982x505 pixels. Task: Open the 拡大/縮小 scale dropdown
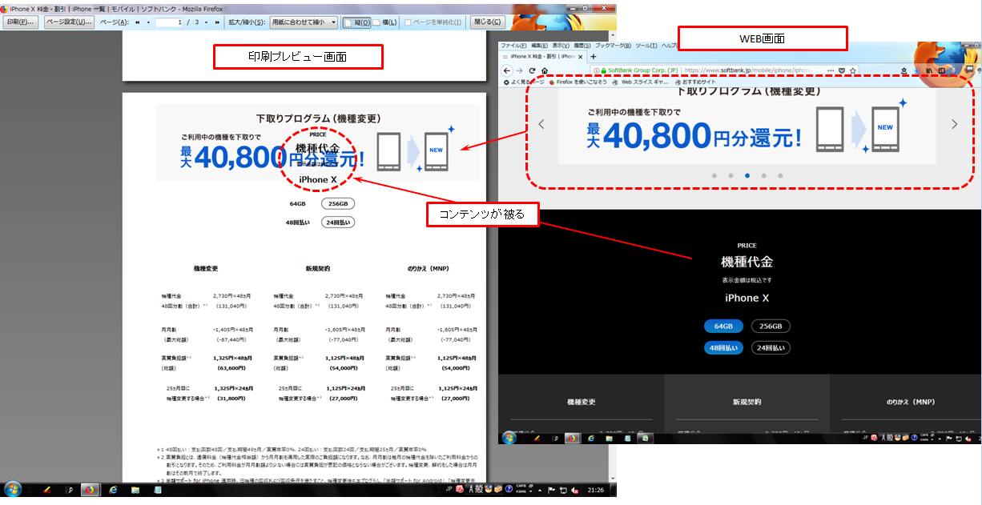point(303,22)
